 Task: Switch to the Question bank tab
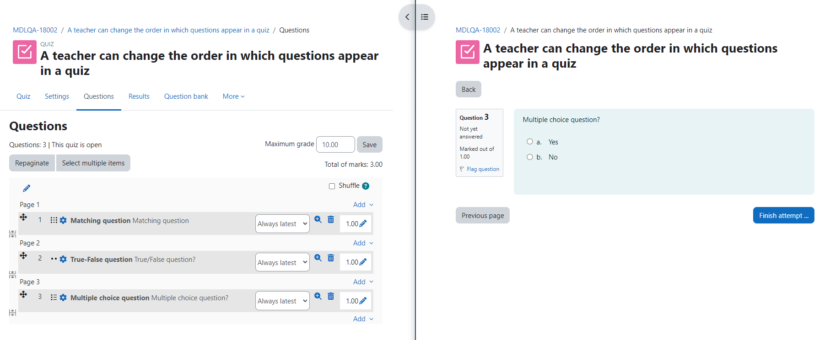(186, 96)
